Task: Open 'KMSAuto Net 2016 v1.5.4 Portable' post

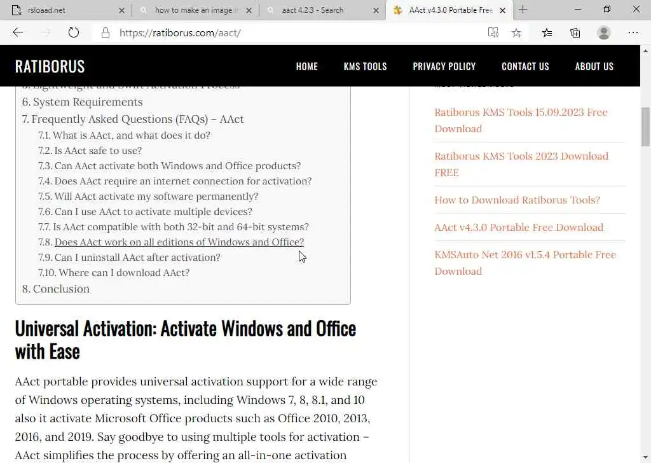Action: click(525, 263)
